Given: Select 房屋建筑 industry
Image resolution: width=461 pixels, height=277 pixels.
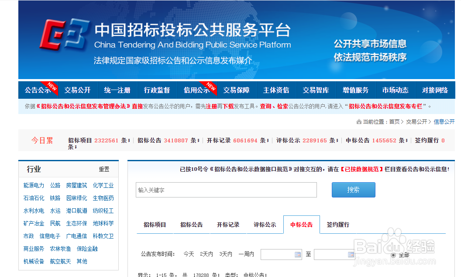Looking at the screenshot, I should pyautogui.click(x=77, y=185).
